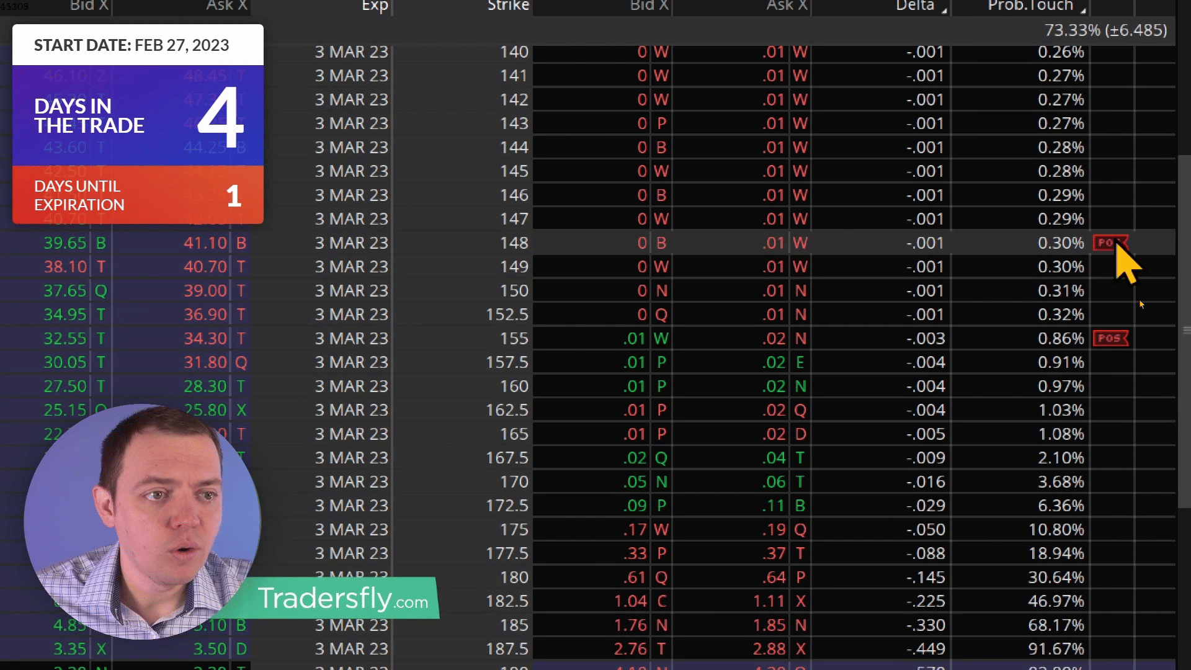Screen dimensions: 1191x670
Task: Click call bid 39.65 B
Action: (74, 243)
